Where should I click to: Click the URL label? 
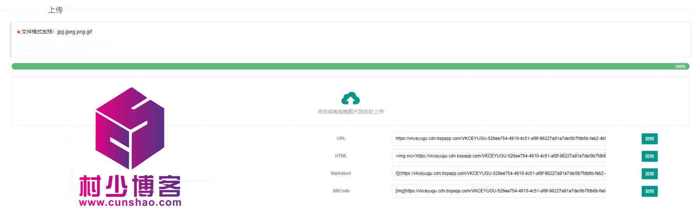(341, 139)
